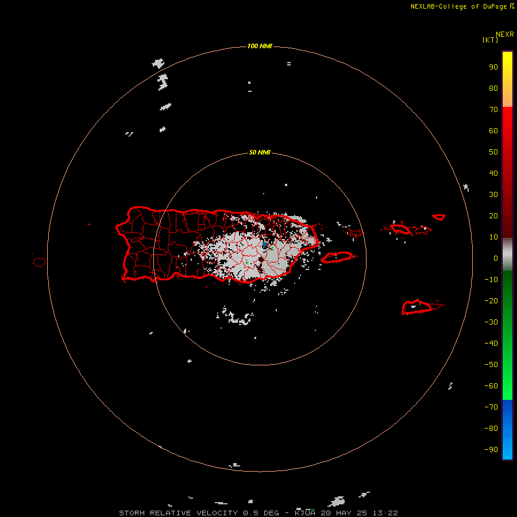This screenshot has height=517, width=517.
Task: Click the 13:22 timestamp in the caption
Action: click(x=385, y=513)
